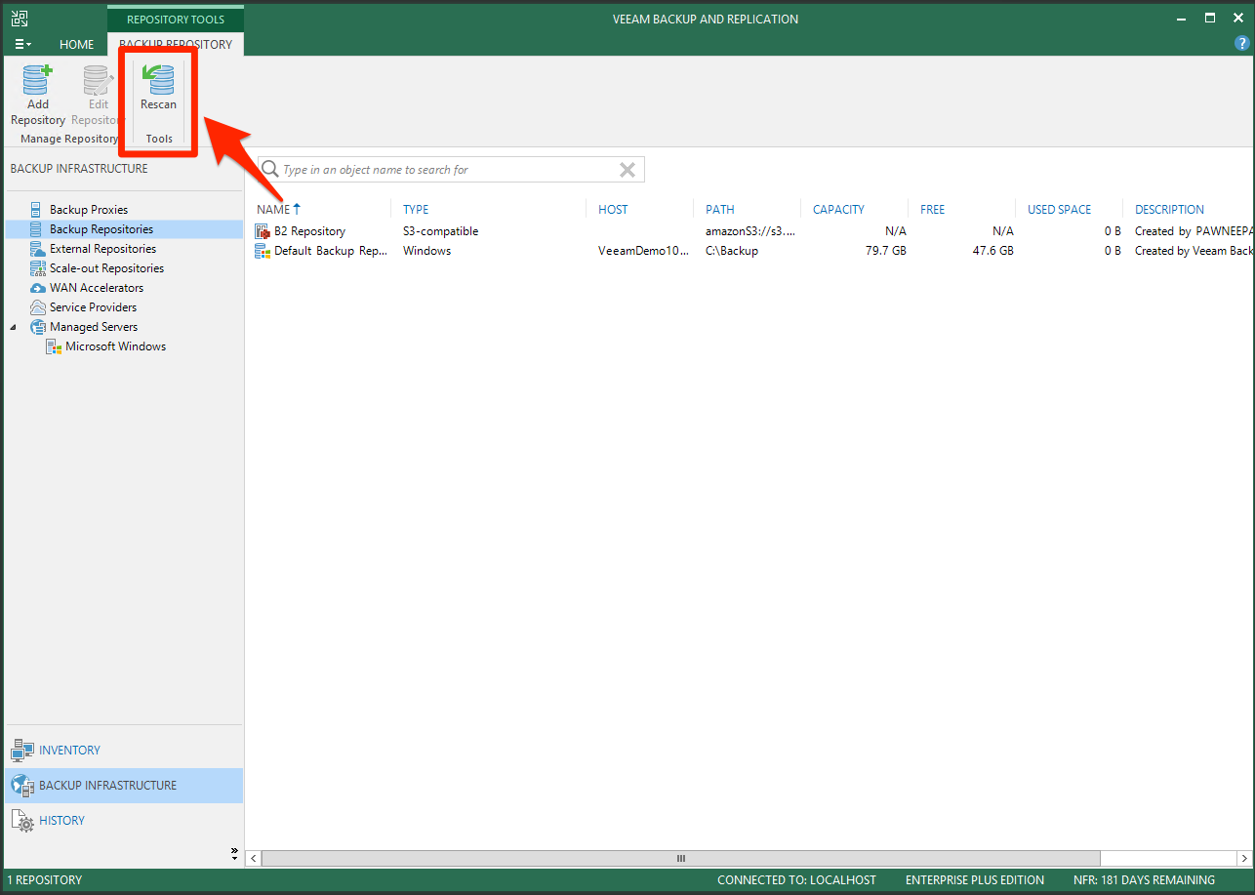1255x895 pixels.
Task: Click the 79.7 GB capacity cell
Action: (885, 251)
